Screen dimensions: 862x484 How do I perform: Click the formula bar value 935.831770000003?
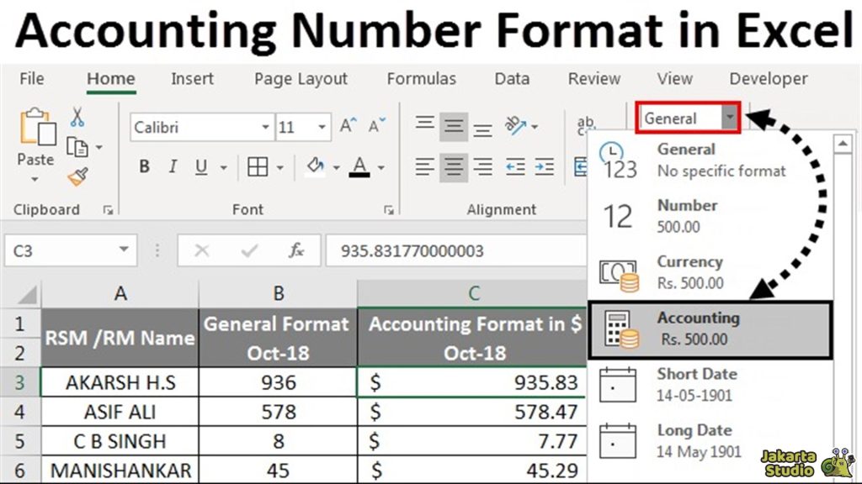[412, 250]
